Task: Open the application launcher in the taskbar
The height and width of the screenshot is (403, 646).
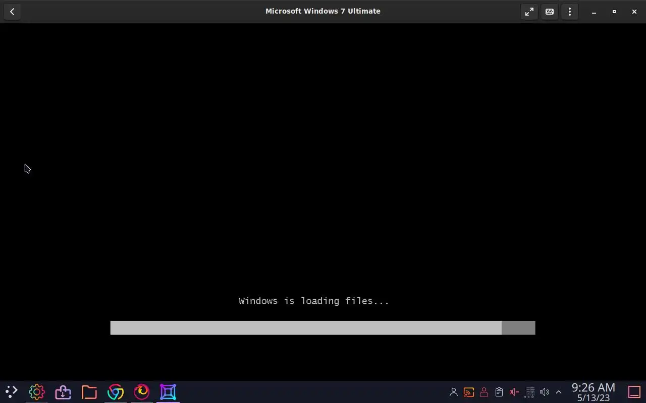Action: coord(11,392)
